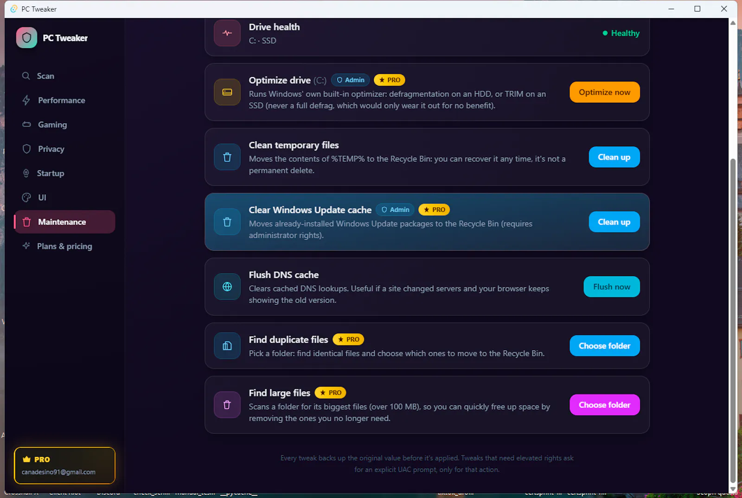The width and height of the screenshot is (742, 498).
Task: Click the Startup rocket icon
Action: [26, 173]
